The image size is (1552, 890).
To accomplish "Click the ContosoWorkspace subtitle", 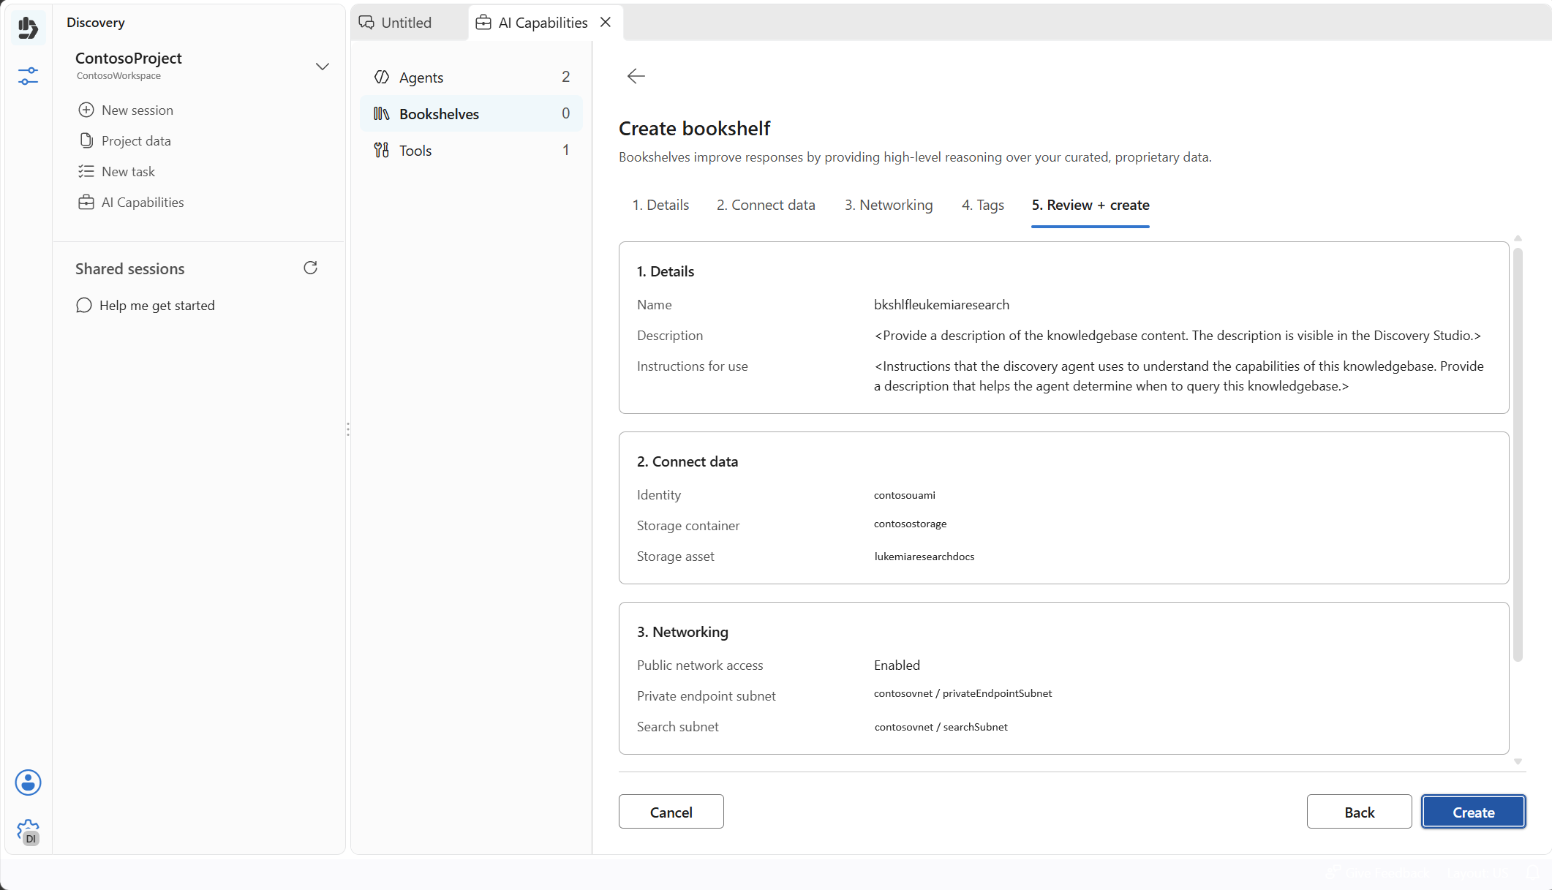I will pos(118,75).
